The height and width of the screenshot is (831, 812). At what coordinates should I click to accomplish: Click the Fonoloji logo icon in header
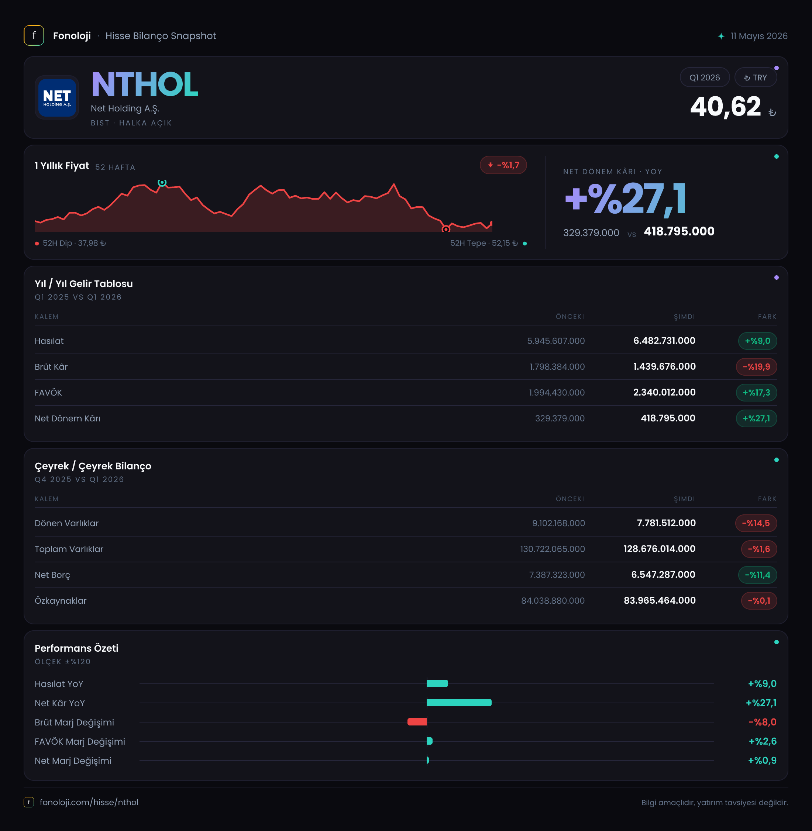[x=34, y=36]
